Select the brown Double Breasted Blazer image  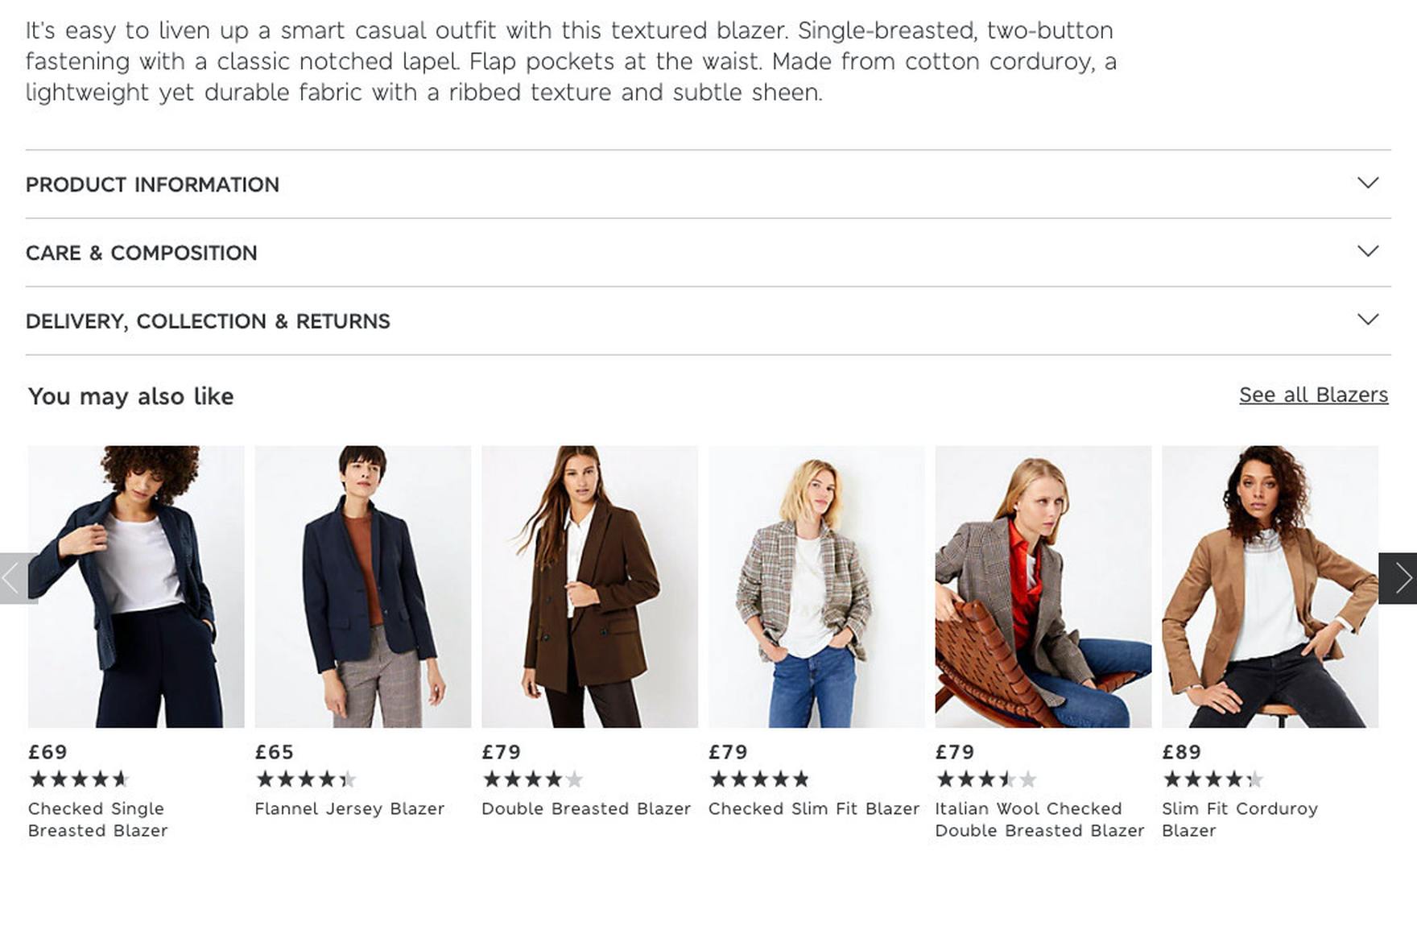click(x=589, y=586)
